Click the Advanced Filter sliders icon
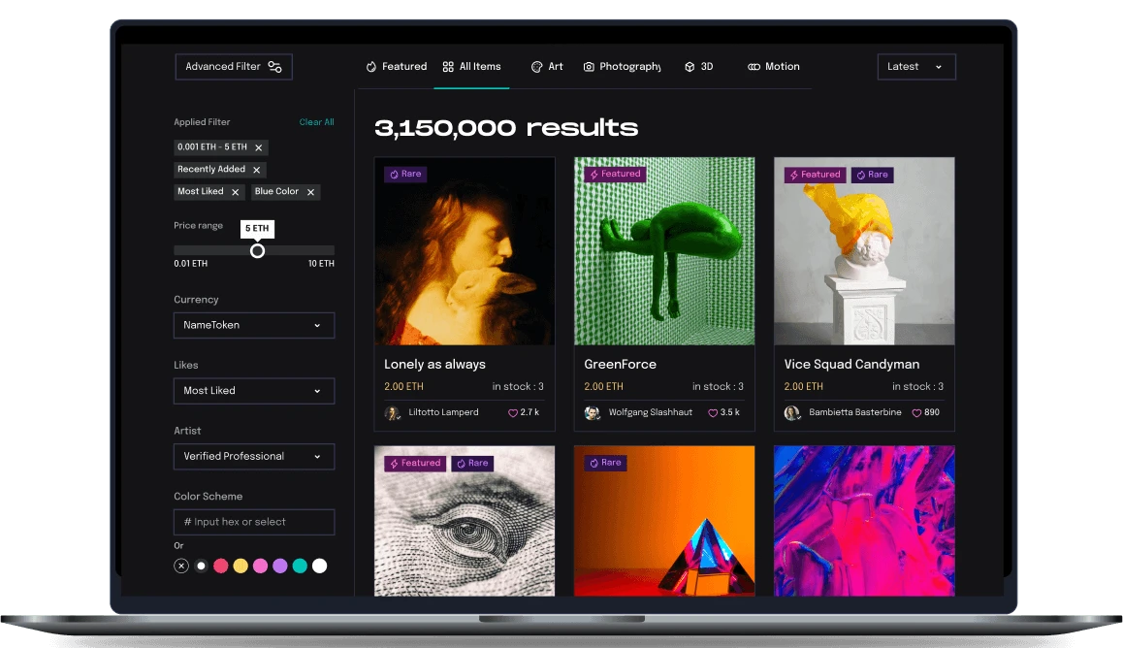Image resolution: width=1123 pixels, height=648 pixels. click(x=275, y=67)
